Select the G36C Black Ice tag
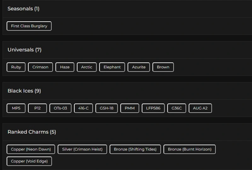 (177, 108)
